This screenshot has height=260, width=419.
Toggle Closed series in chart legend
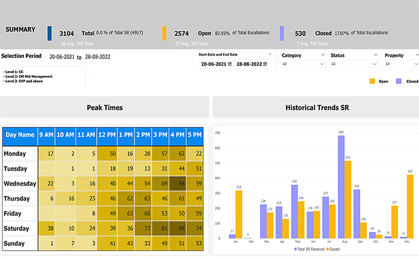(333, 249)
